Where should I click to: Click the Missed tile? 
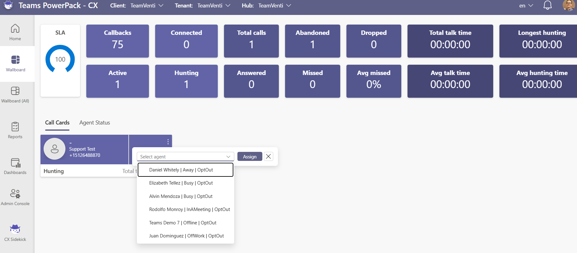312,81
